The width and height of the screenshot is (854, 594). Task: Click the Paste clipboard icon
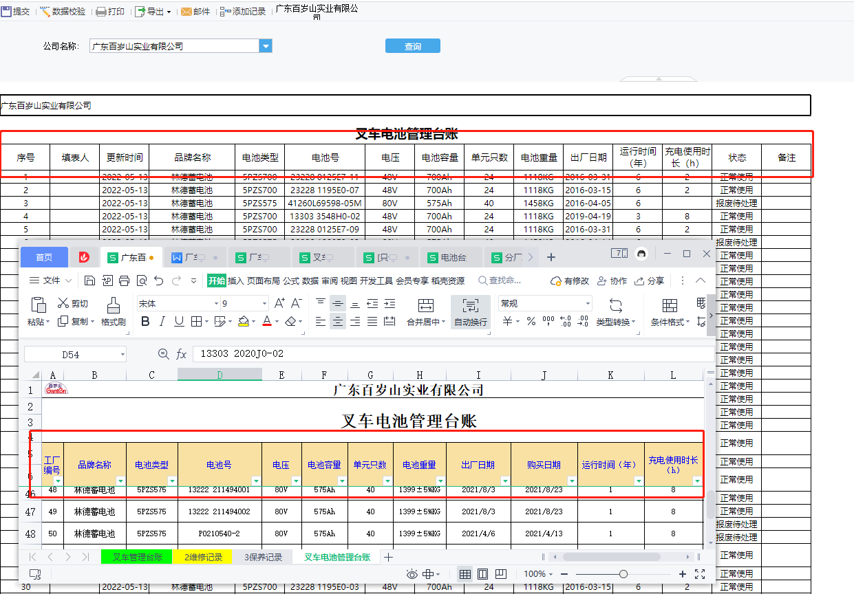39,305
